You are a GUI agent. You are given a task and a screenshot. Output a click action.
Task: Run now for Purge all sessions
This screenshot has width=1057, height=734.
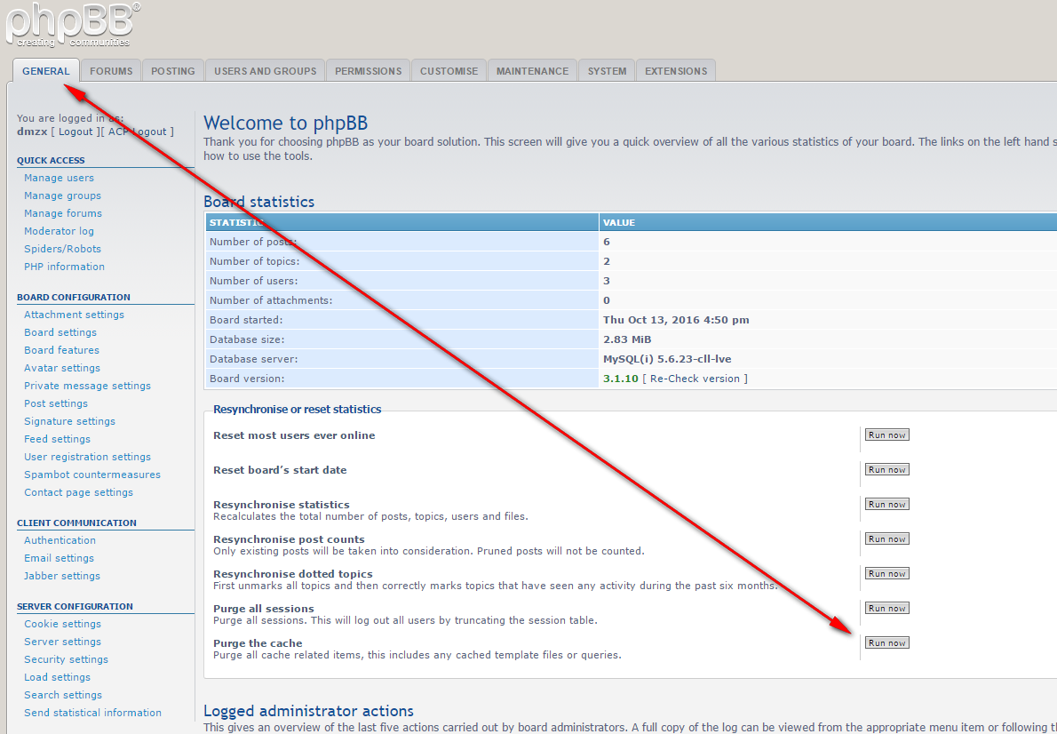[x=886, y=609]
